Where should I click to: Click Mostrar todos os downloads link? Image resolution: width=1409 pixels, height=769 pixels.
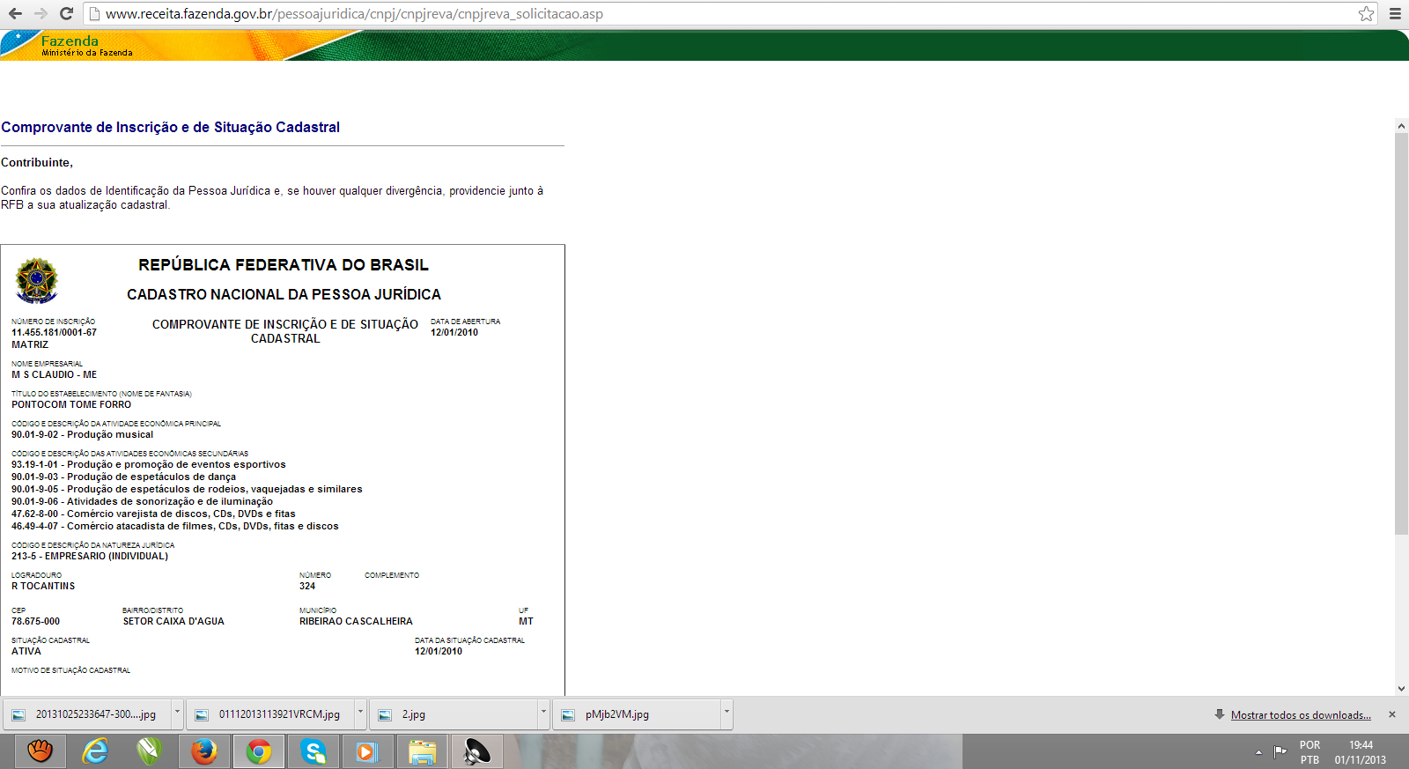point(1300,715)
